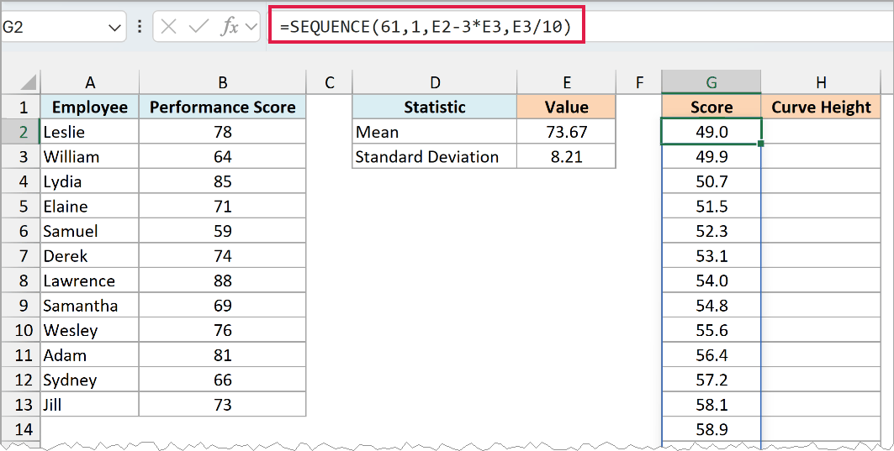This screenshot has width=894, height=451.
Task: Click the 'Statistic' header cell
Action: coord(435,107)
